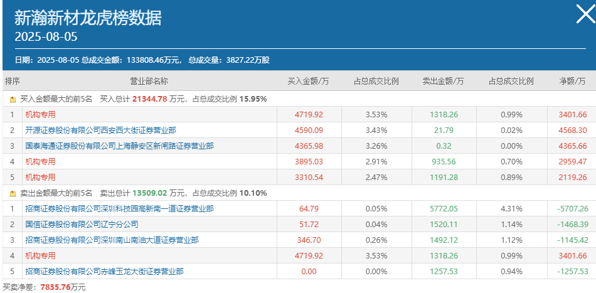Click buy amount 0.00
The width and height of the screenshot is (596, 293).
pos(309,271)
